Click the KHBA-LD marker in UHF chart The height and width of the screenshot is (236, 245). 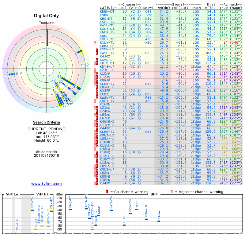[x=146, y=219]
